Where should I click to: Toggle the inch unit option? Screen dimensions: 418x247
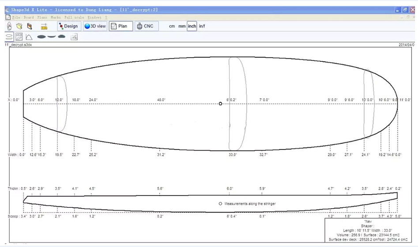192,26
